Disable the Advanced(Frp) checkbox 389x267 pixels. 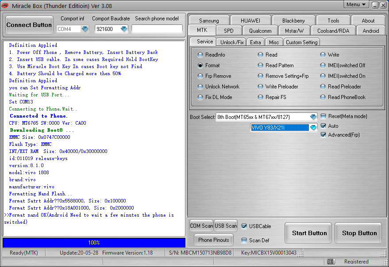pyautogui.click(x=323, y=135)
